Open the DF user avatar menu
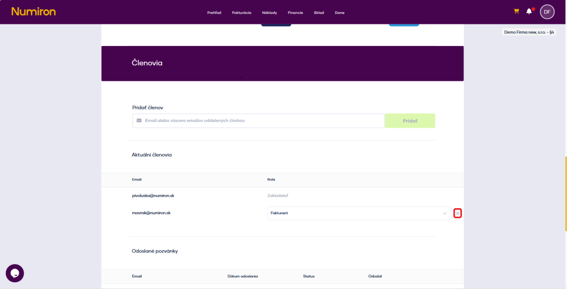This screenshot has height=289, width=567. coord(547,12)
